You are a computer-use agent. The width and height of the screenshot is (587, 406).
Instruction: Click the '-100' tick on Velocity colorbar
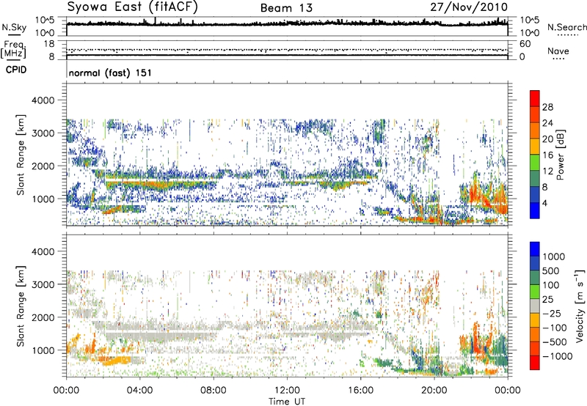click(555, 328)
